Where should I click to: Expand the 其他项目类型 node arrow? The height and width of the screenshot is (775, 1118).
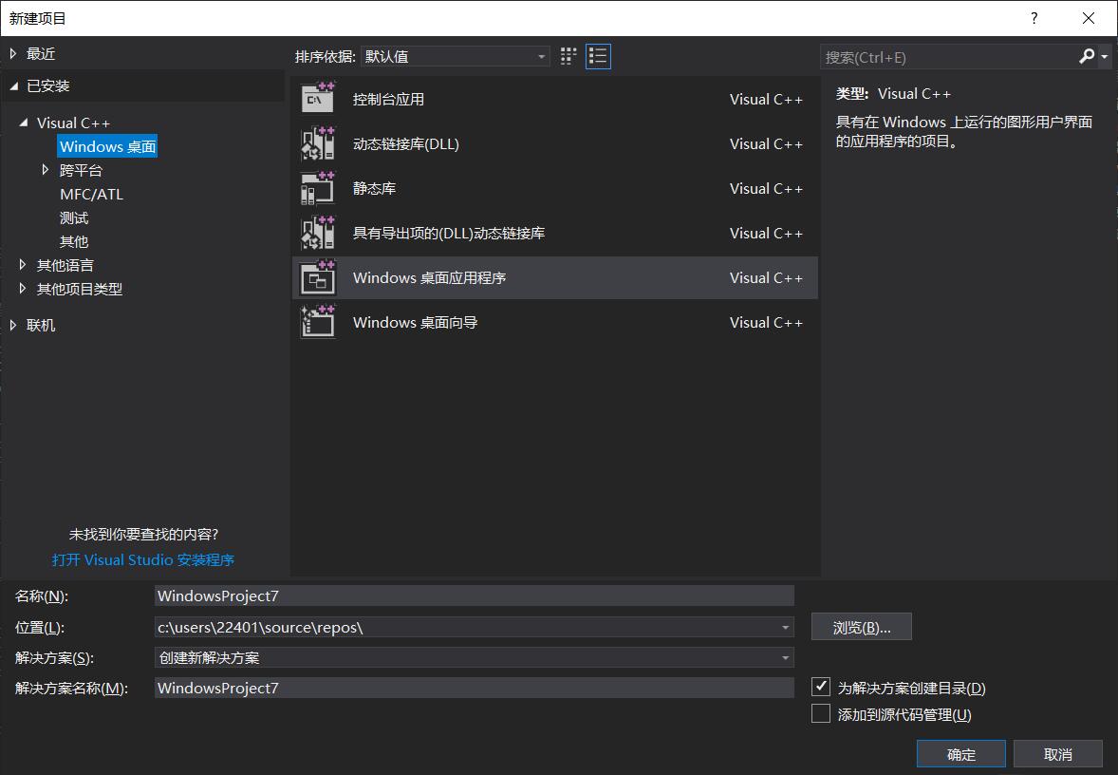pos(23,289)
